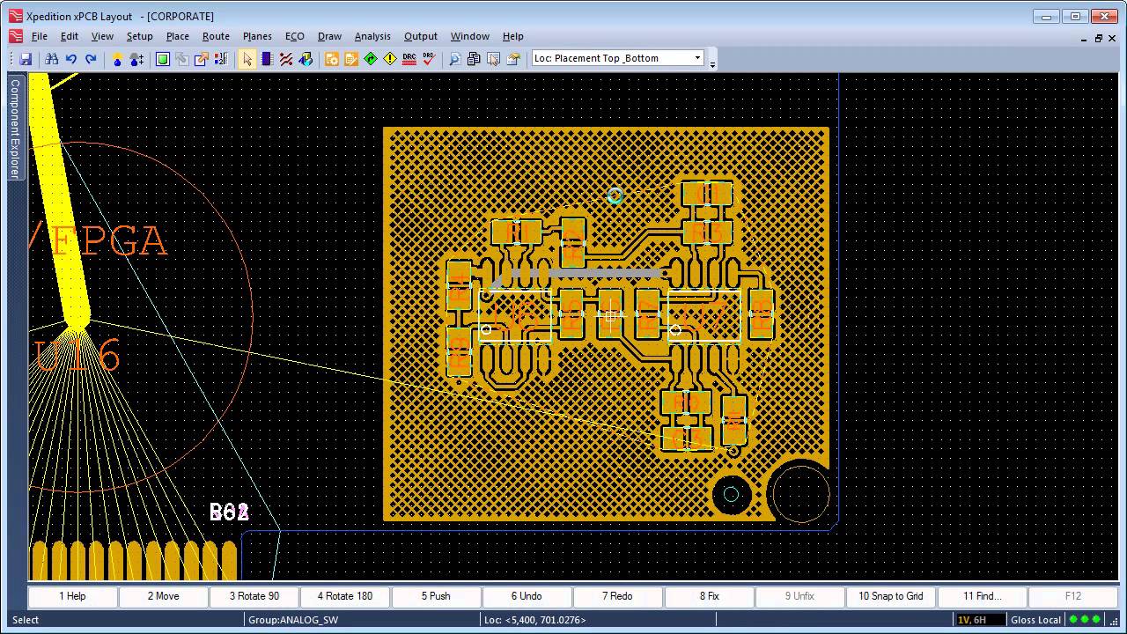The image size is (1127, 634).
Task: Click the gray lightbulb unhighlight icon
Action: pyautogui.click(x=136, y=59)
